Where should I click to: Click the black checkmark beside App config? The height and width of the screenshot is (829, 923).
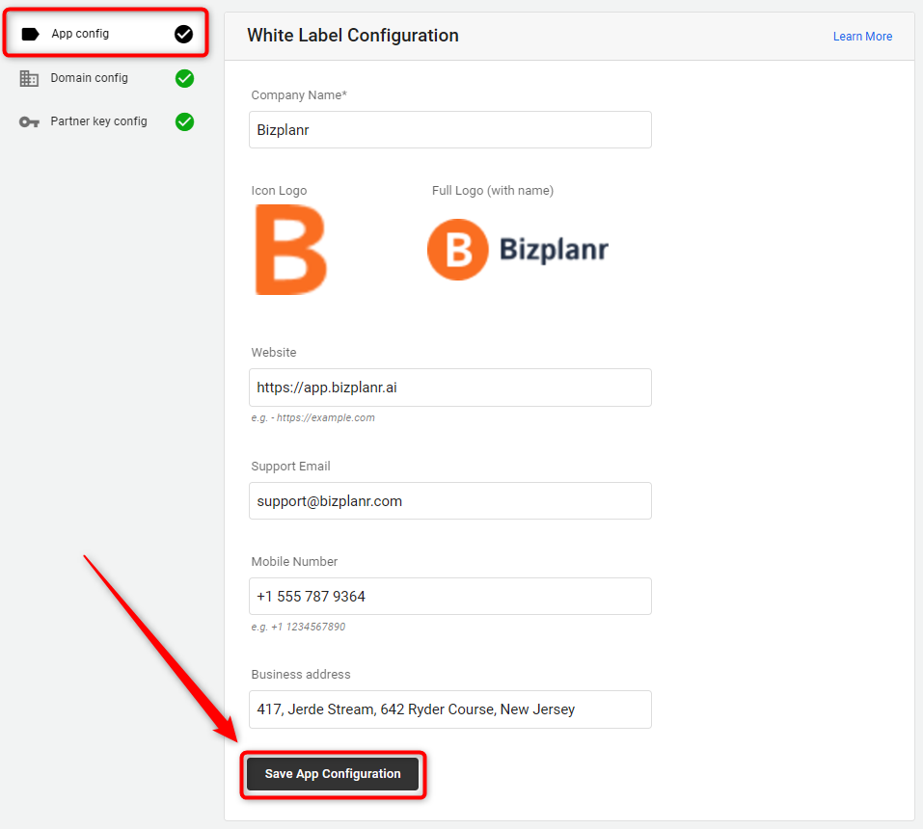point(183,34)
